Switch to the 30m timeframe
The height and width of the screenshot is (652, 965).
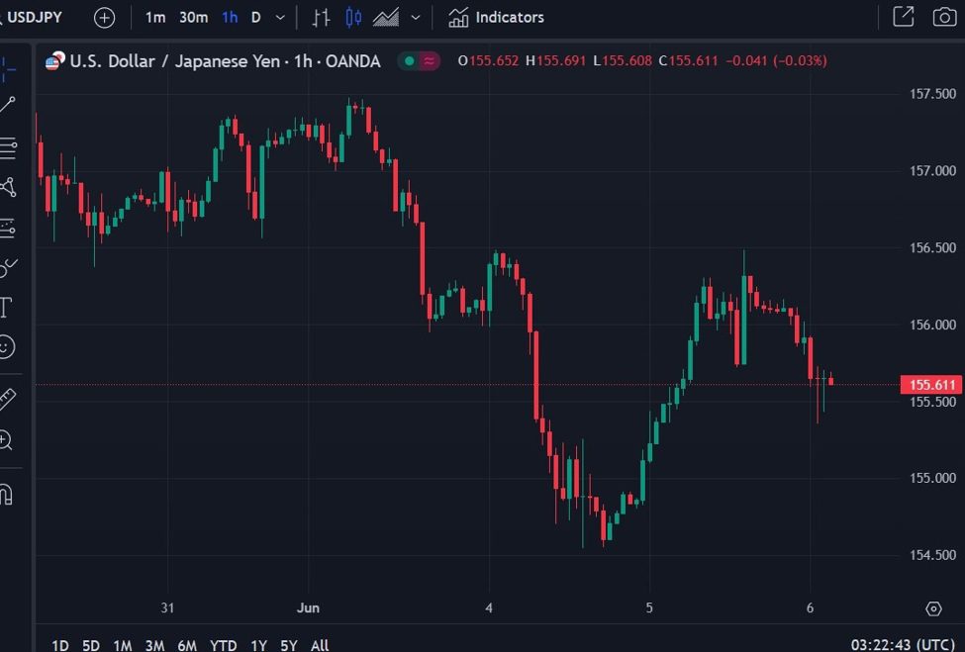pyautogui.click(x=193, y=18)
